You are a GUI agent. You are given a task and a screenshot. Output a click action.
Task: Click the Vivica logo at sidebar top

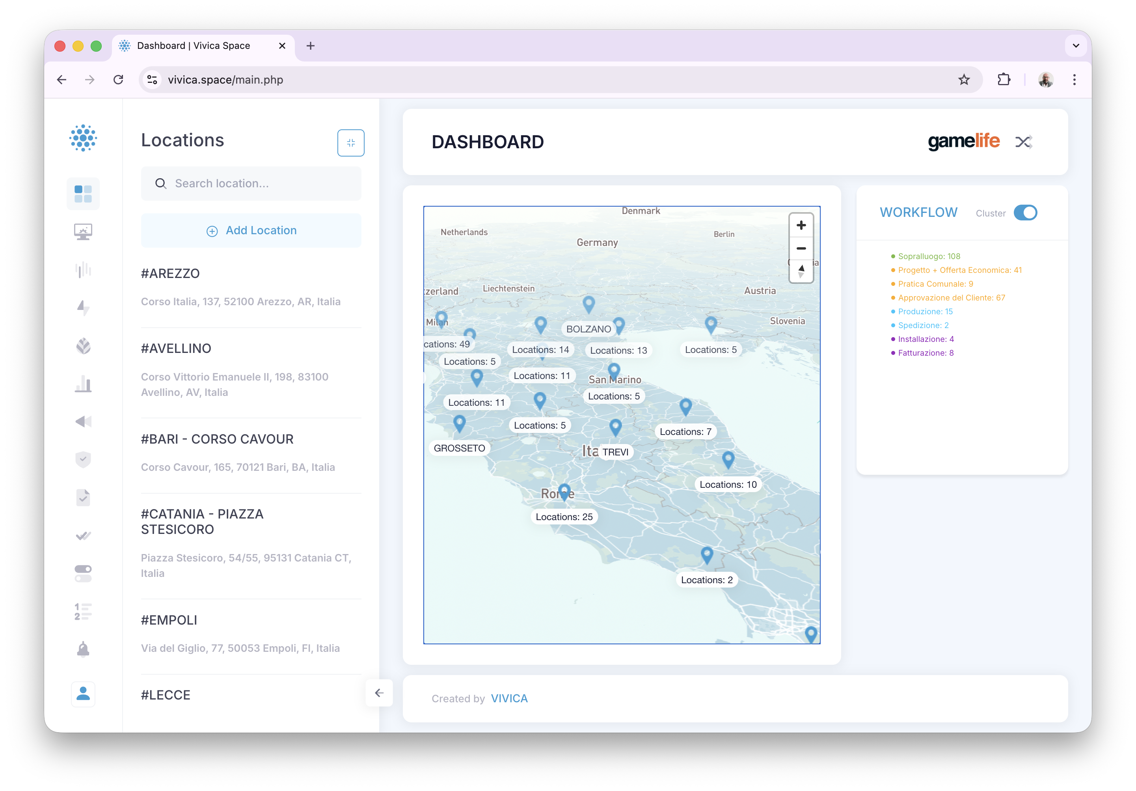point(83,138)
